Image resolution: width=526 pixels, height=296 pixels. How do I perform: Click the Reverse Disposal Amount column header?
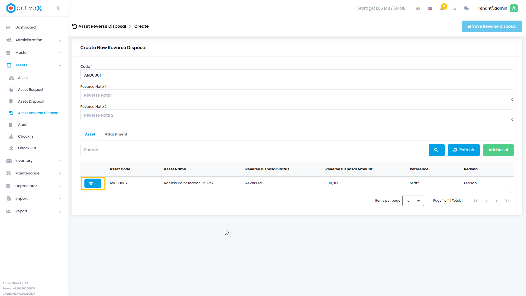pyautogui.click(x=349, y=169)
